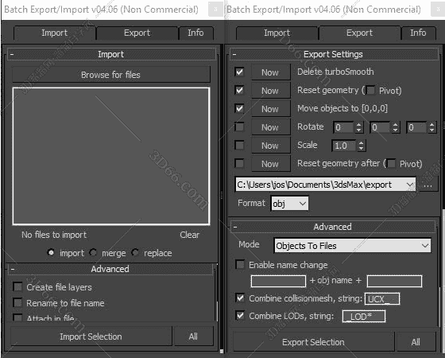Click LOD* string field
445x358 pixels.
(x=364, y=317)
